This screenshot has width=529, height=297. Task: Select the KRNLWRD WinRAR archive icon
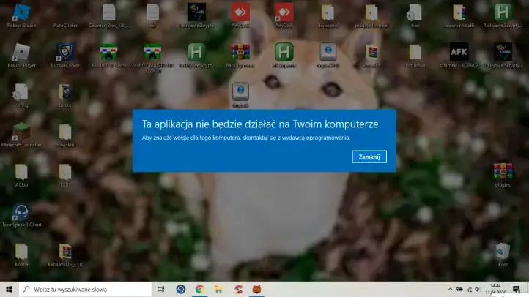coord(65,255)
